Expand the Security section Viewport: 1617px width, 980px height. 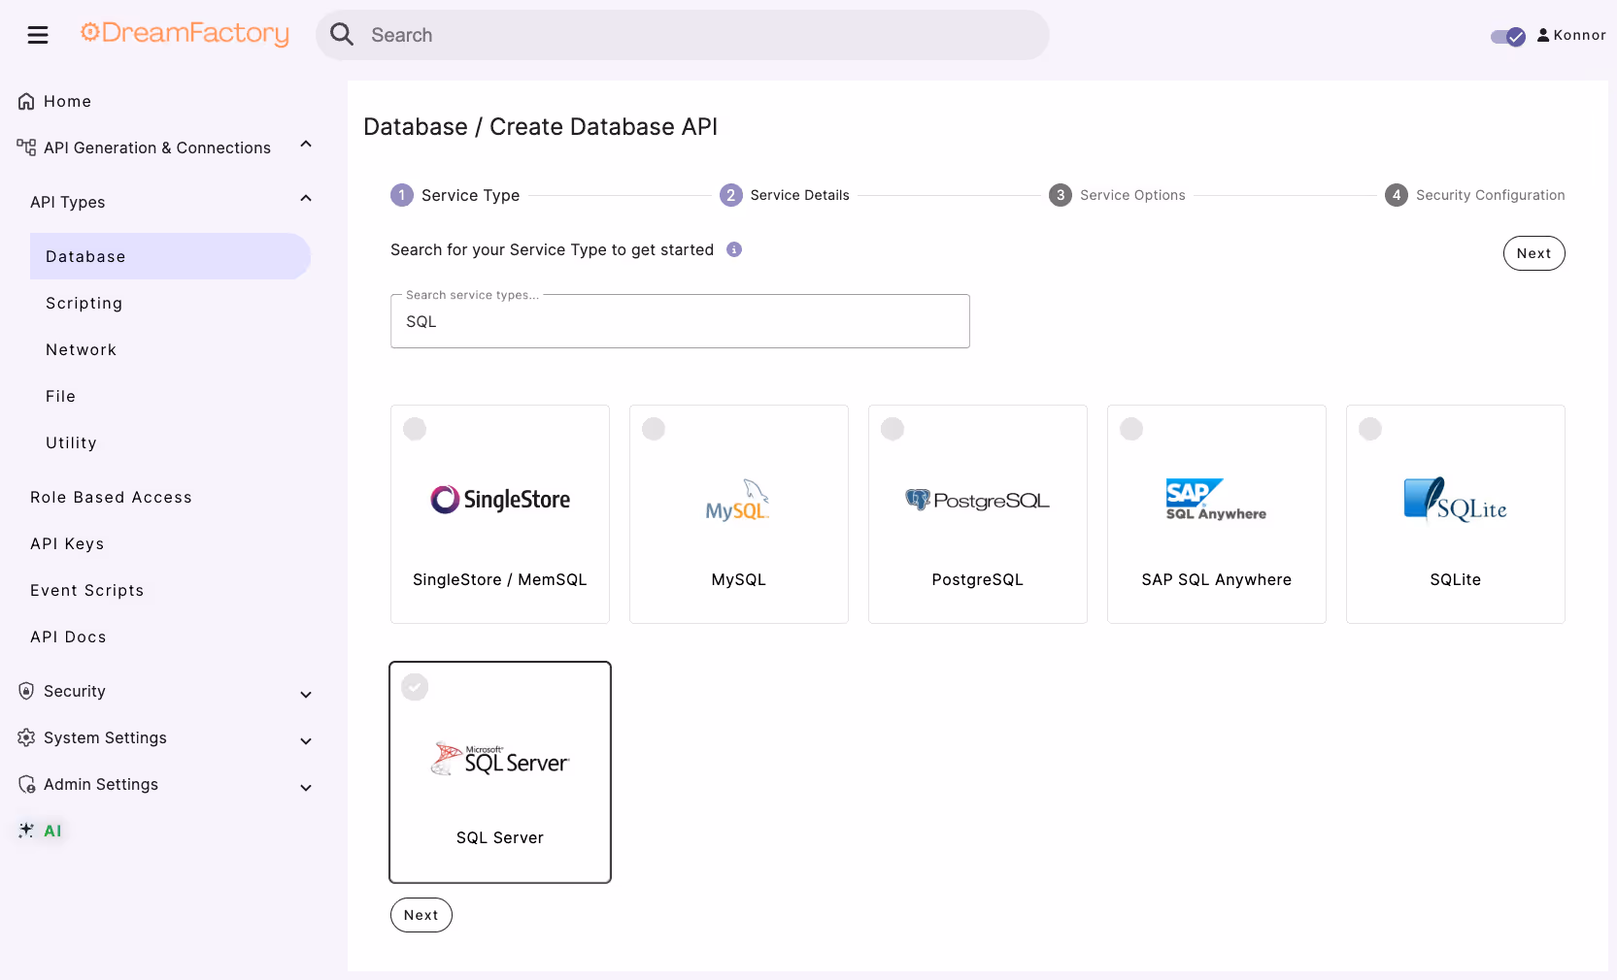(x=306, y=694)
